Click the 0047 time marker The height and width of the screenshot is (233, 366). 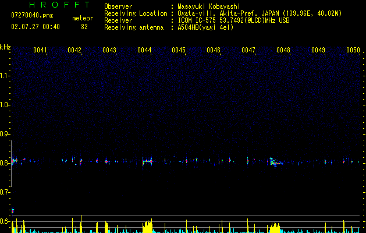tap(248, 50)
